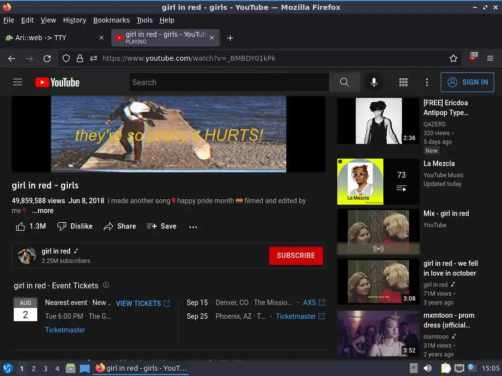
Task: Open the History menu
Action: tap(75, 20)
